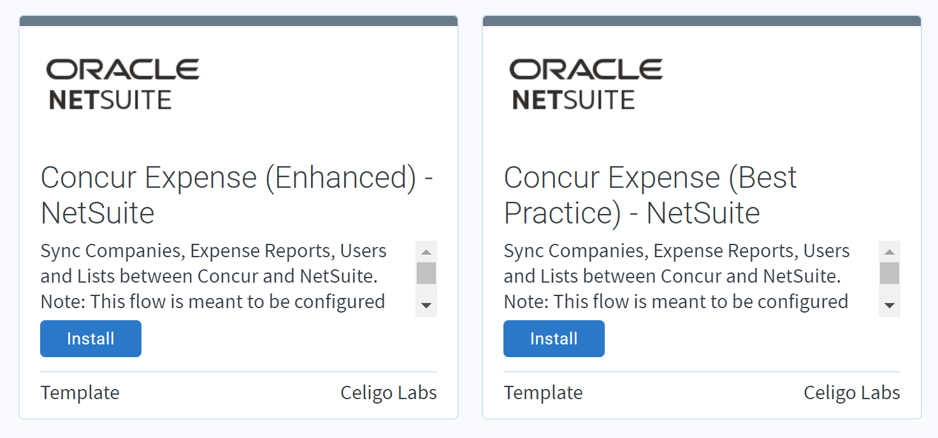Click scroll down arrow in Best Practice description

(x=890, y=306)
